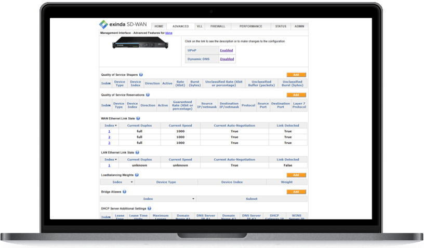The height and width of the screenshot is (248, 424).
Task: Open help for LAN Ethernet Link State
Action: pos(137,153)
